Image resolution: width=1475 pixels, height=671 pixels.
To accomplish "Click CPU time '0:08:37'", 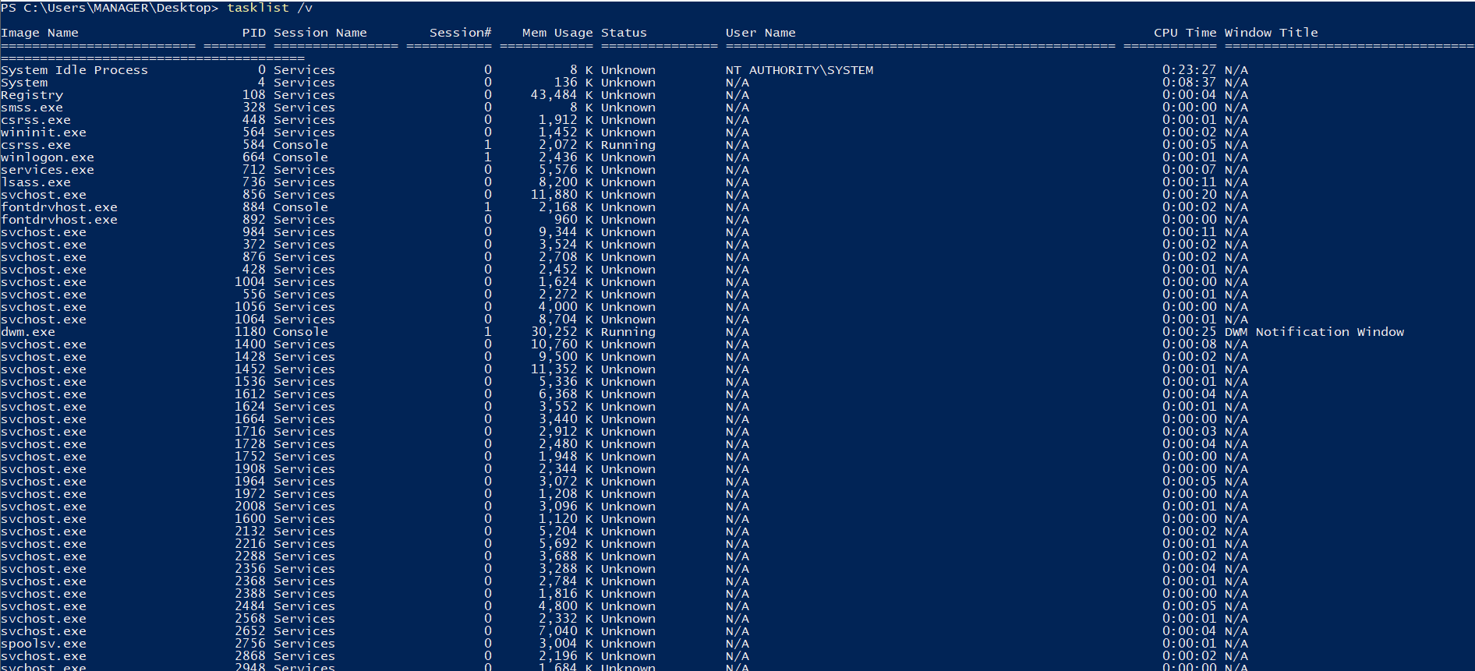I will (1190, 83).
